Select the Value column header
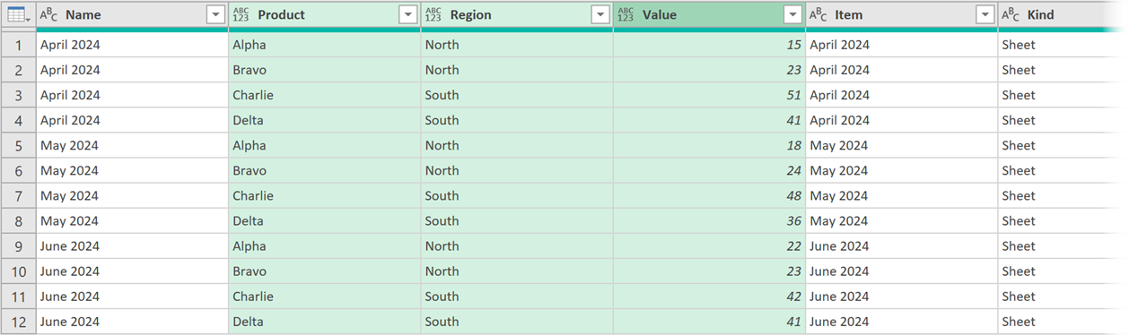The image size is (1129, 335). 709,14
